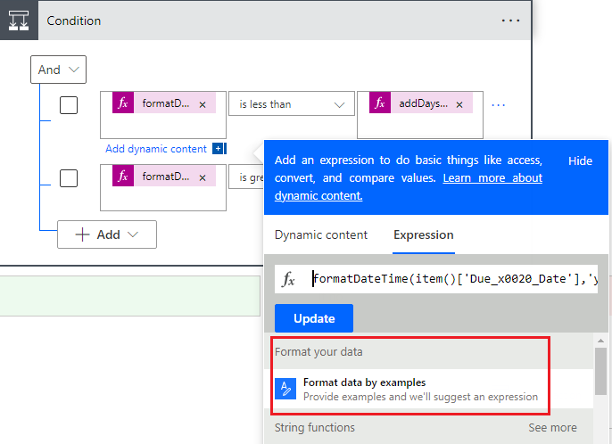Hide the expression help banner

580,160
